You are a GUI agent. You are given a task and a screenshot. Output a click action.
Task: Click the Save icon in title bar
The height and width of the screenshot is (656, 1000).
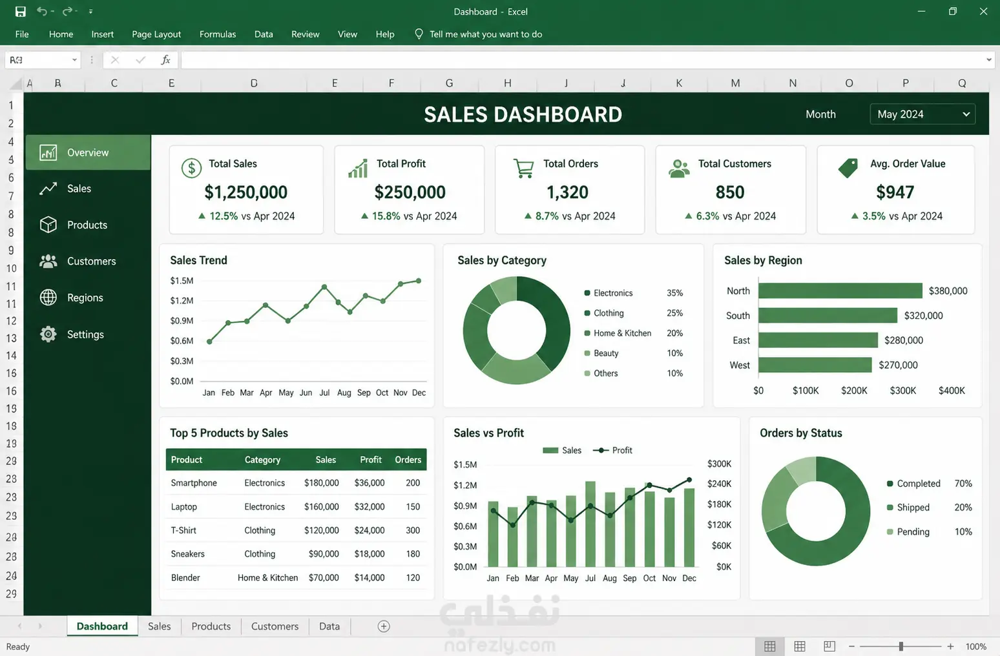pos(20,12)
